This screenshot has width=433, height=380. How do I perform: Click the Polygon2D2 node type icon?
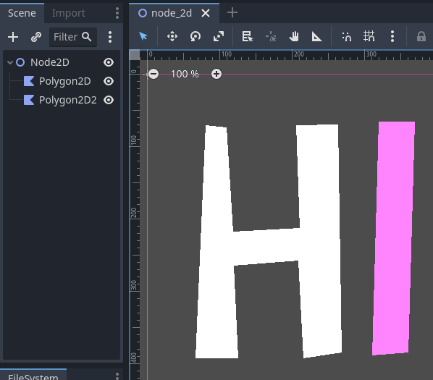pyautogui.click(x=29, y=100)
